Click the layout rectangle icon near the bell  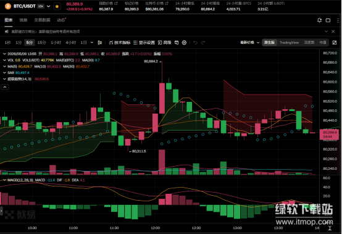click(x=328, y=20)
